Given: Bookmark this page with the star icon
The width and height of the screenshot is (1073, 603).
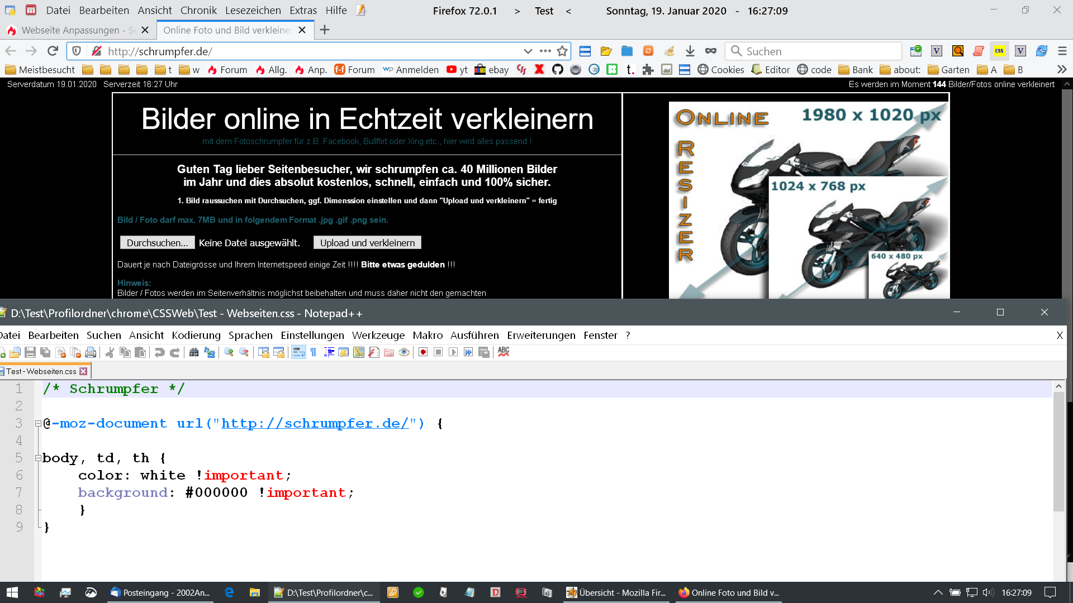Looking at the screenshot, I should pyautogui.click(x=562, y=51).
